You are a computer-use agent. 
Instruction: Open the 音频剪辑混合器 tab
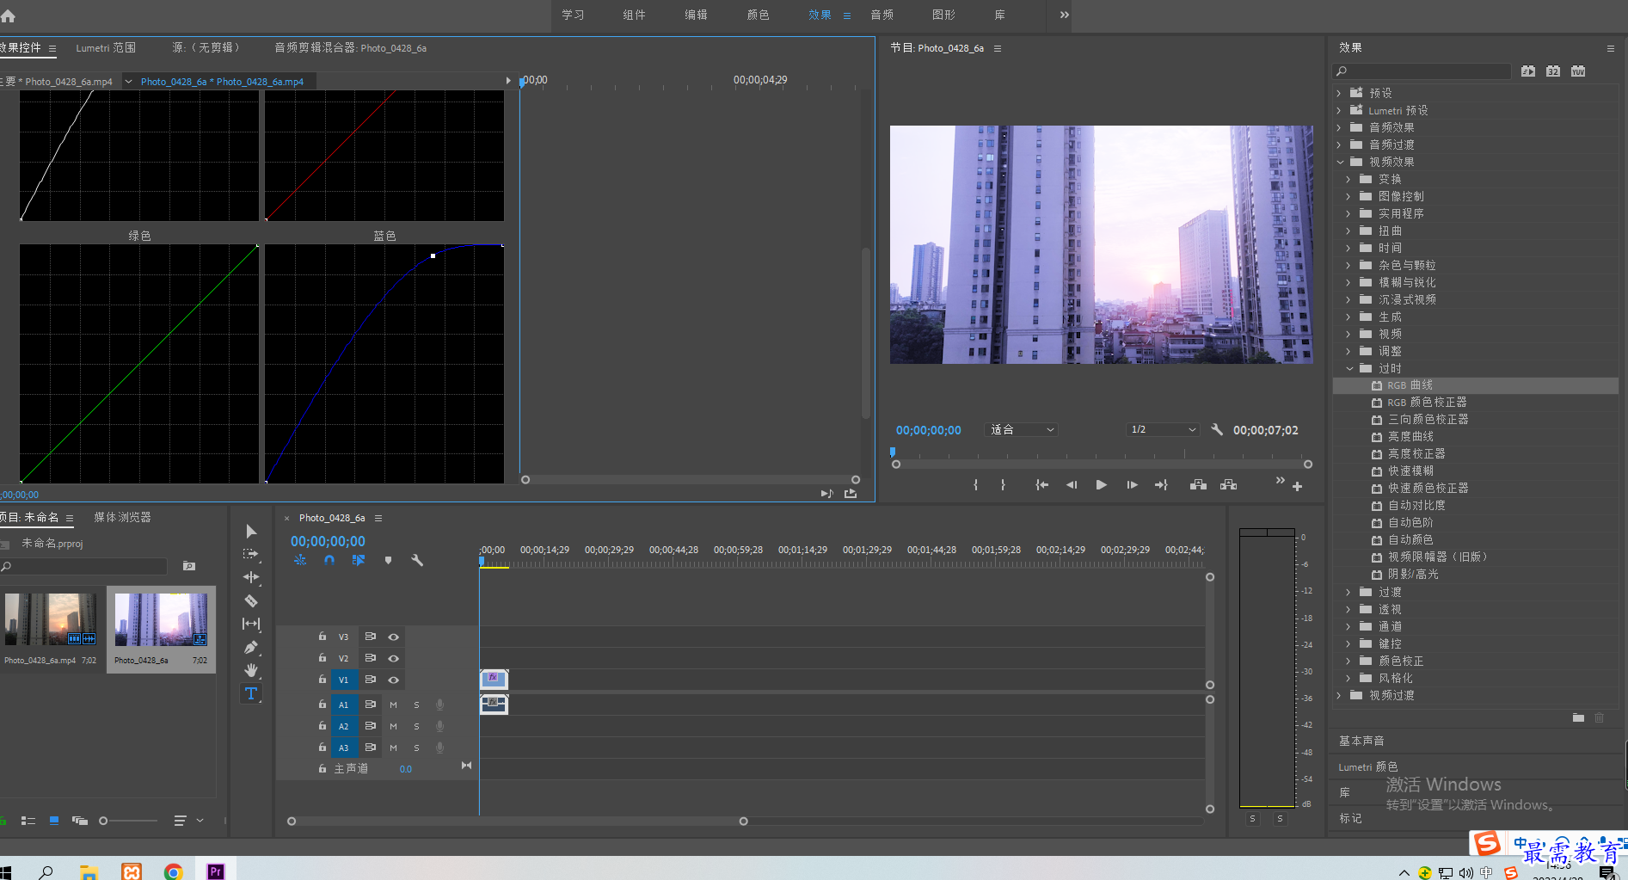350,48
